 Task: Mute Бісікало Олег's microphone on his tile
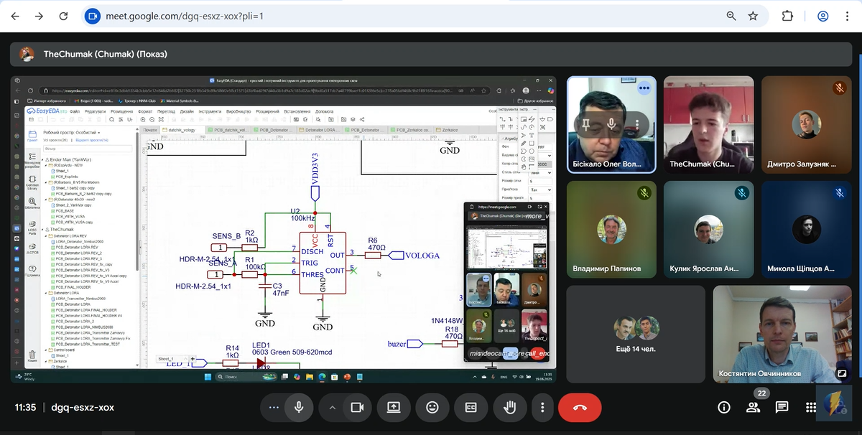tap(611, 124)
